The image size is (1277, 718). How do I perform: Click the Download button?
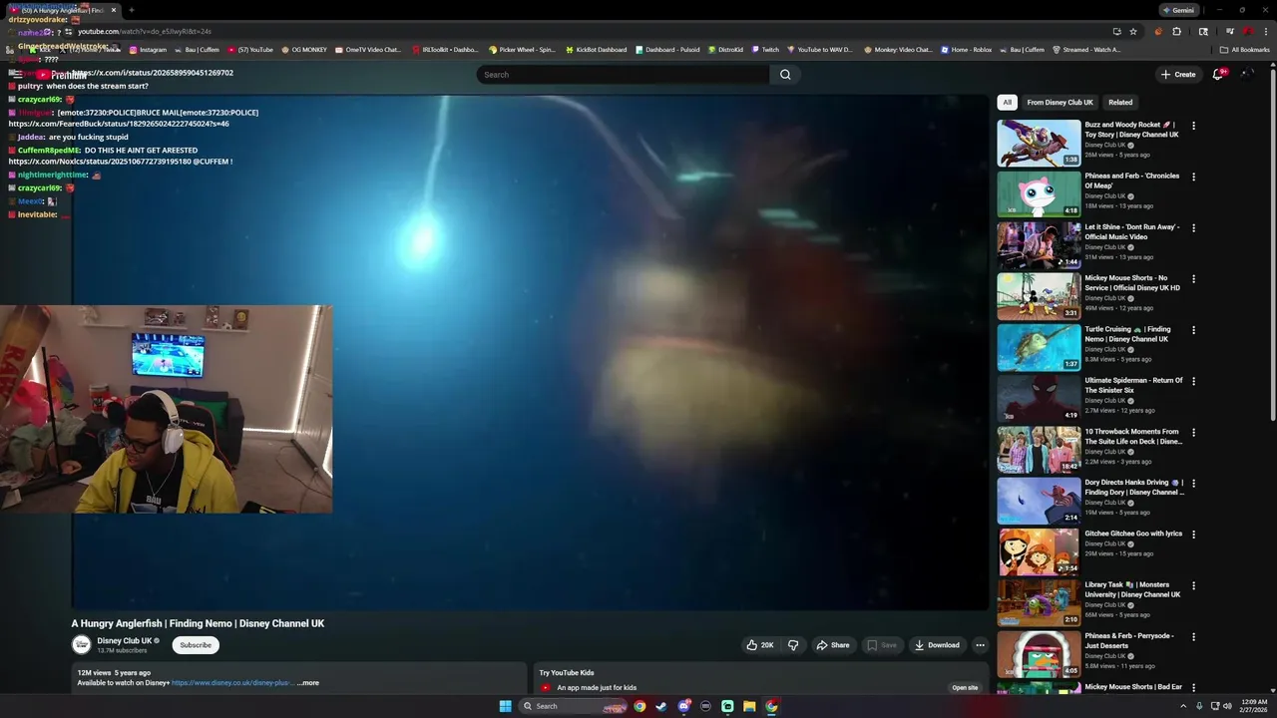coord(937,645)
